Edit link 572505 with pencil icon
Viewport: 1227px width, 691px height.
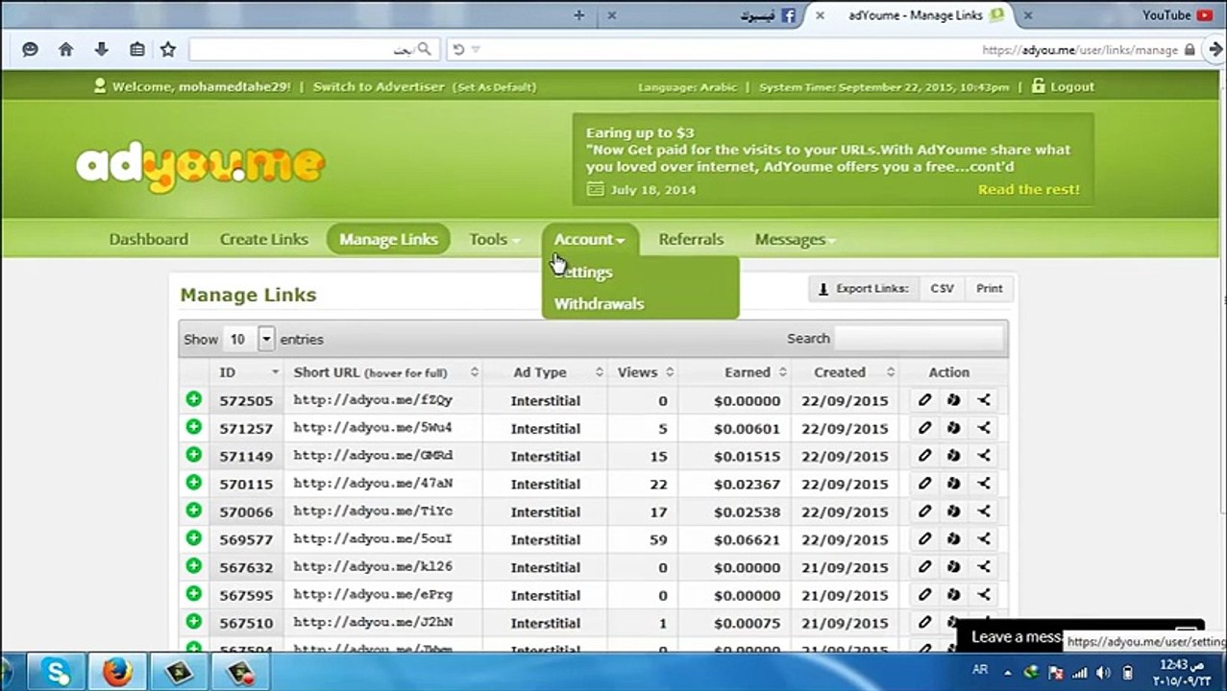tap(924, 400)
